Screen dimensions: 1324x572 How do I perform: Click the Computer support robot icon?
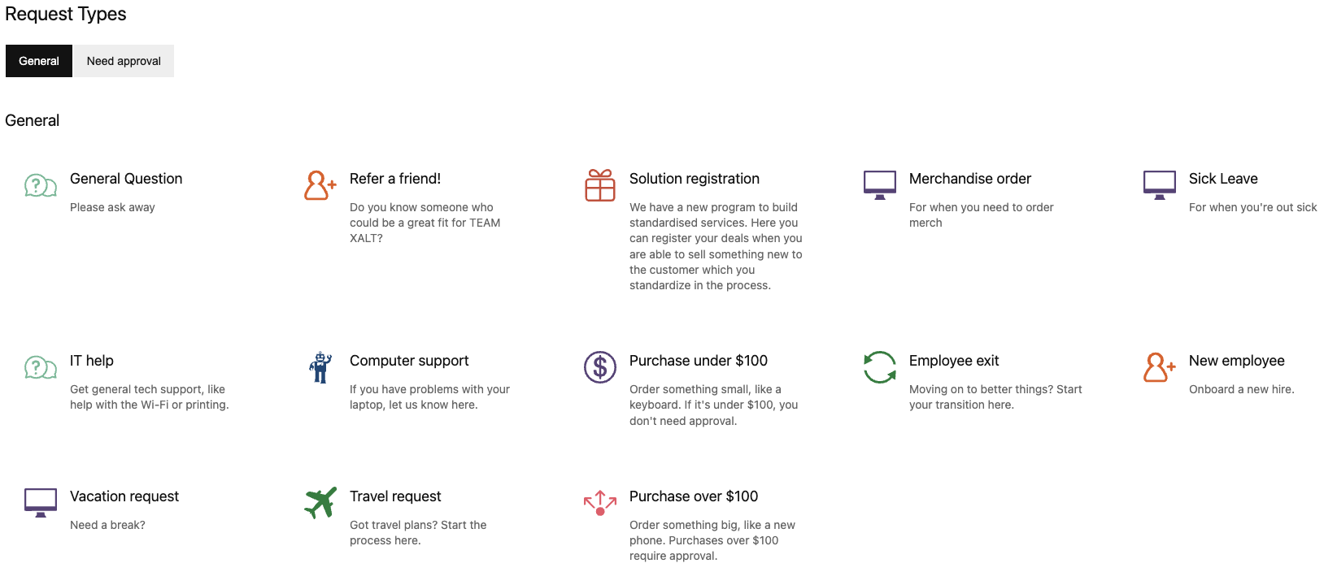pyautogui.click(x=320, y=367)
